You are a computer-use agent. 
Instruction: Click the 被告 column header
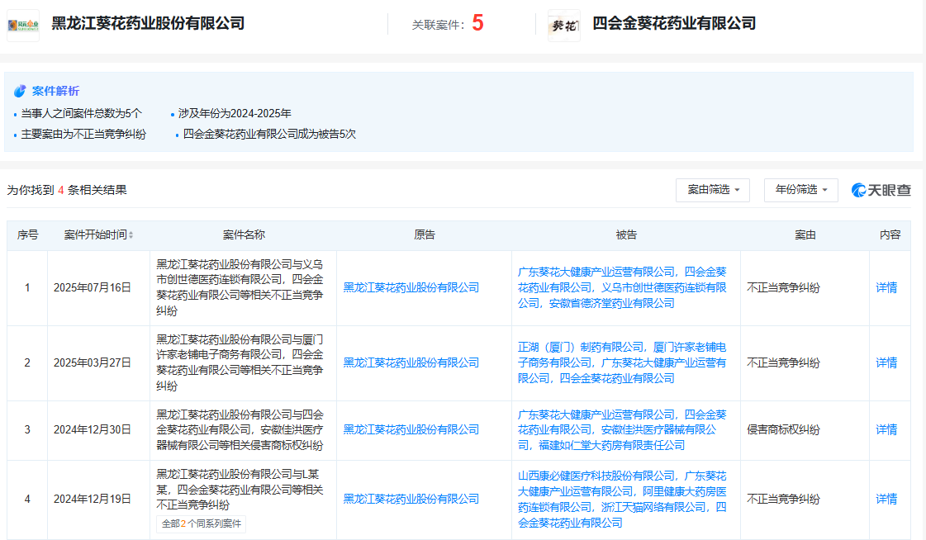[x=626, y=234]
